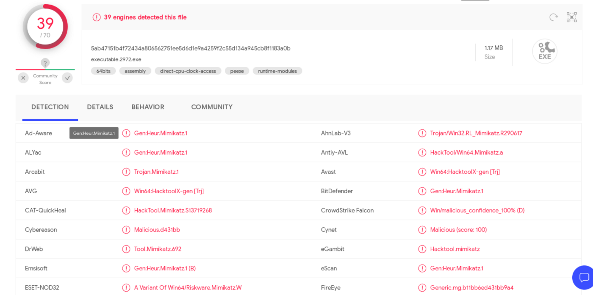The width and height of the screenshot is (593, 295).
Task: Select the Generic.mg.b11bb6ed431bb9a4 detection
Action: [x=472, y=288]
